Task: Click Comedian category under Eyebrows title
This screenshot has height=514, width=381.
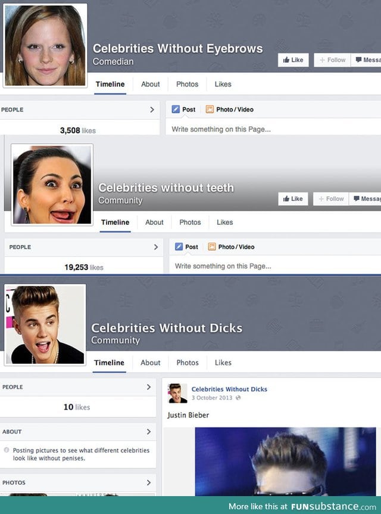Action: point(113,61)
